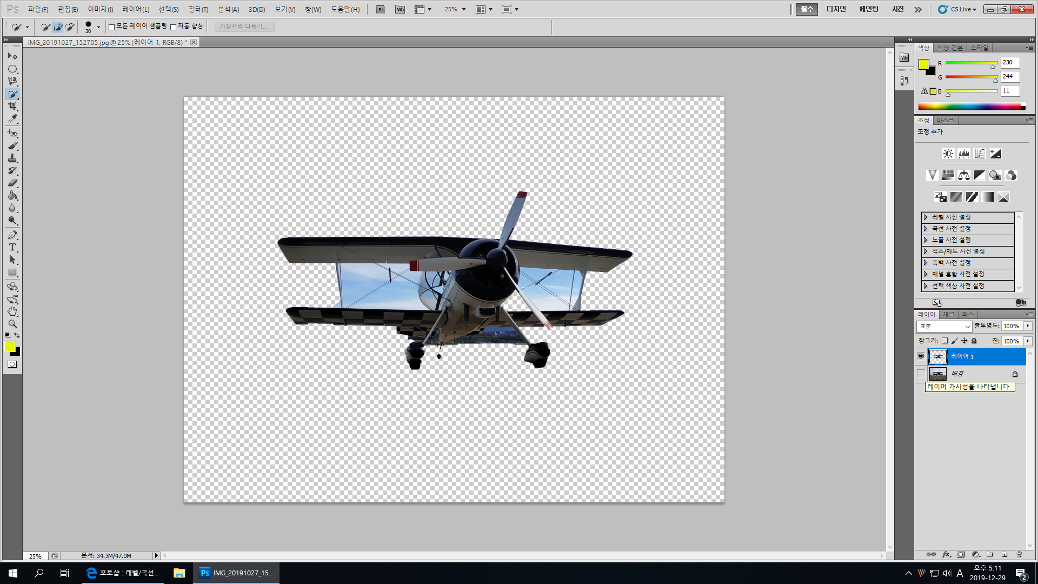Enable the auto-enhance checkbox
This screenshot has width=1038, height=584.
tap(174, 27)
